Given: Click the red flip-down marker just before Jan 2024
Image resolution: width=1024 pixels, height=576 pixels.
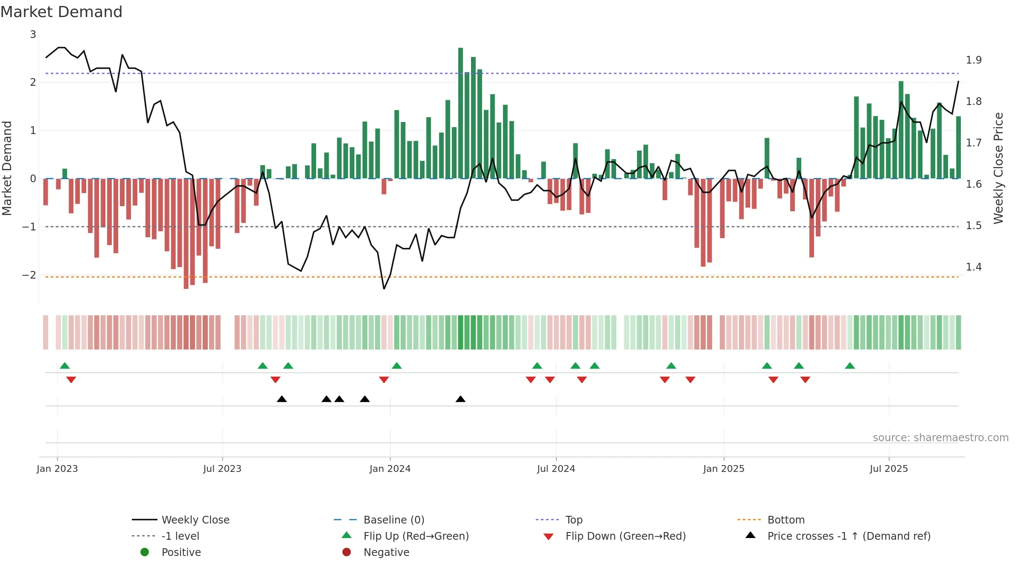Looking at the screenshot, I should pyautogui.click(x=384, y=380).
